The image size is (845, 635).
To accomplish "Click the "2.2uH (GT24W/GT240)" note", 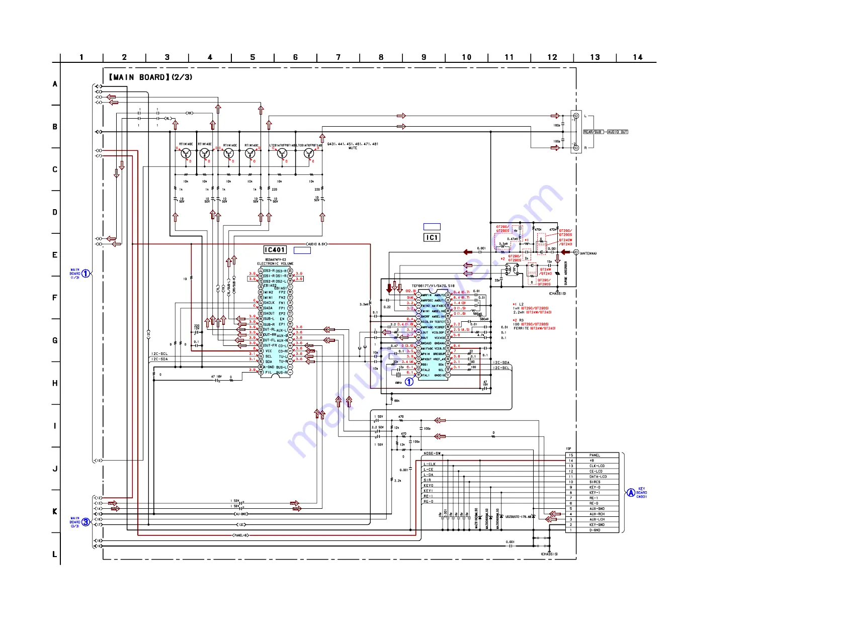I will [x=532, y=312].
